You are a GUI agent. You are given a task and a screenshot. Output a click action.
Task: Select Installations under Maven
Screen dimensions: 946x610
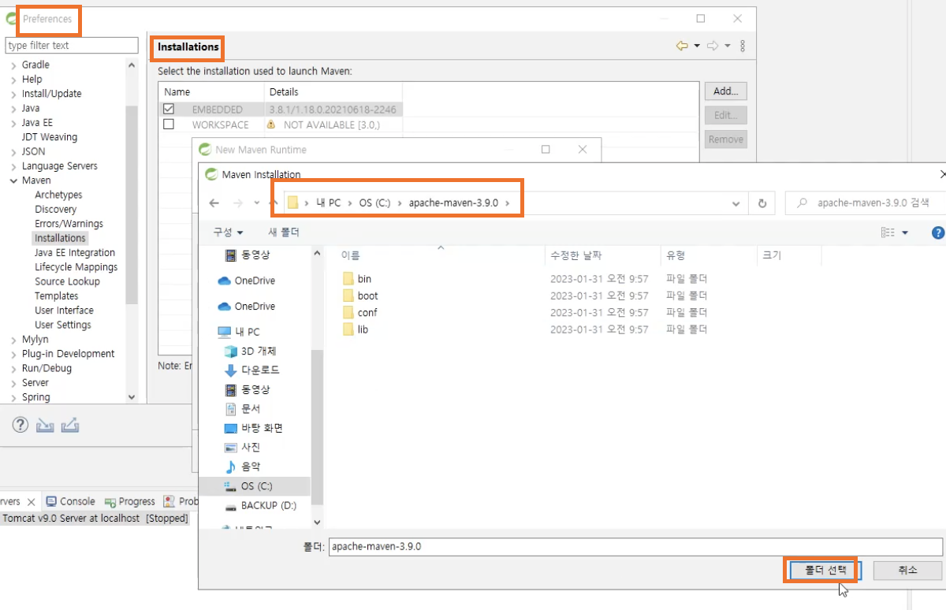tap(60, 238)
